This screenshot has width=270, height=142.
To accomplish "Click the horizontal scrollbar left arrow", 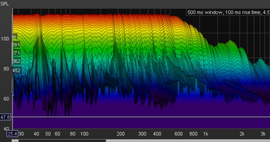I will coord(15,141).
